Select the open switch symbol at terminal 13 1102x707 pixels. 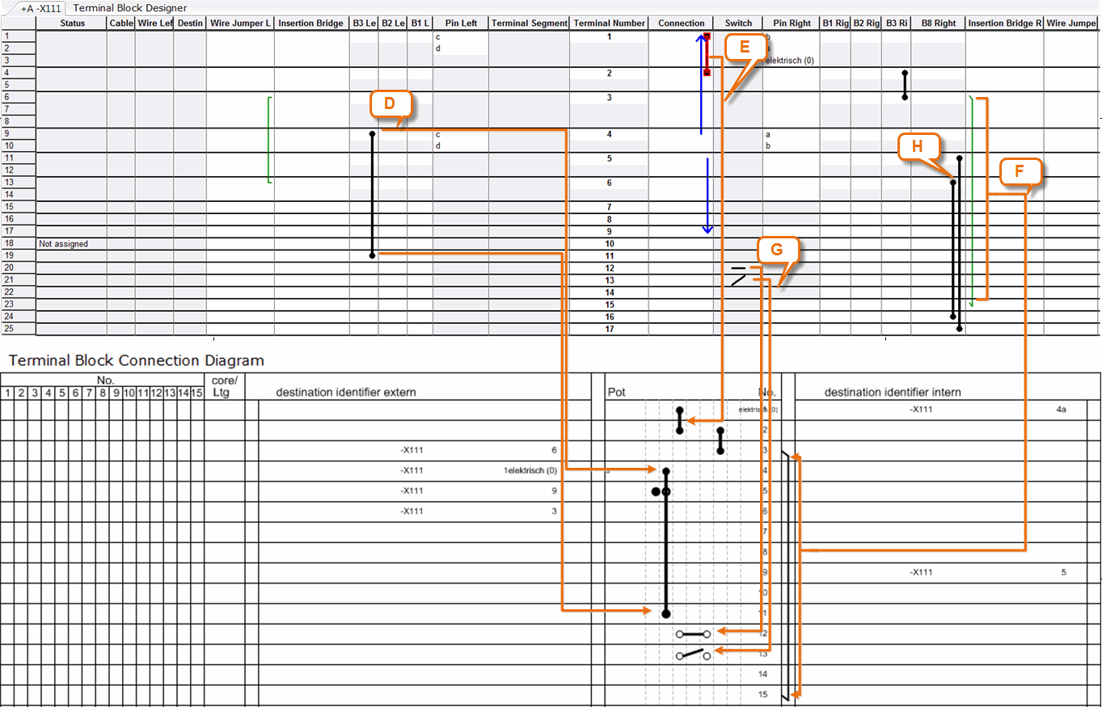click(x=738, y=280)
